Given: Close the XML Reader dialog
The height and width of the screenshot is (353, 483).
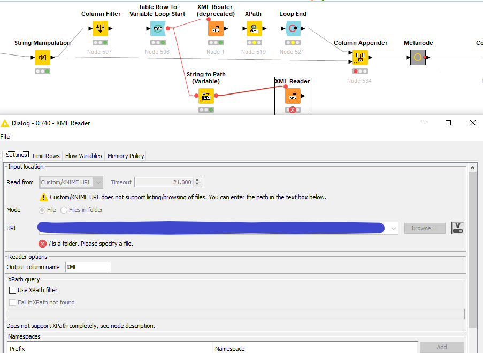Looking at the screenshot, I should [x=473, y=123].
